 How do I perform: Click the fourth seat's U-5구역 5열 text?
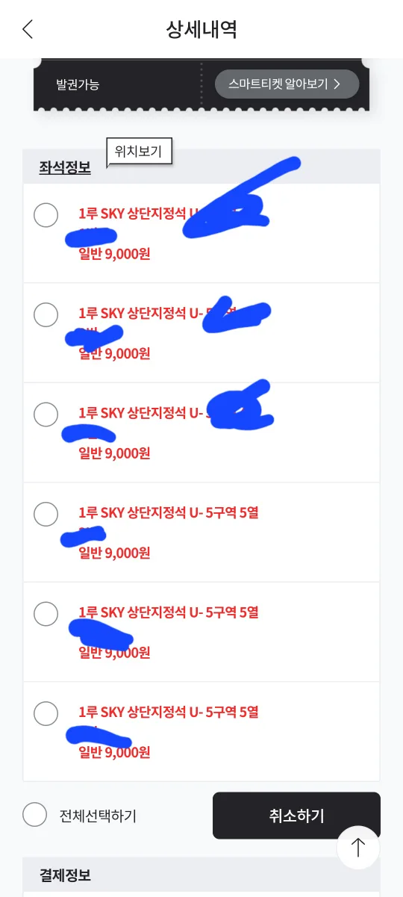pos(223,513)
